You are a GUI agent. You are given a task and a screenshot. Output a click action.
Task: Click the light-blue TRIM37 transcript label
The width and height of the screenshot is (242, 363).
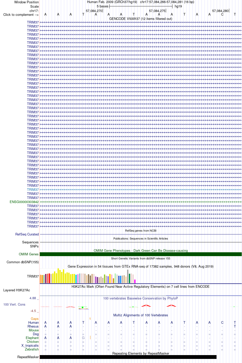(x=33, y=190)
